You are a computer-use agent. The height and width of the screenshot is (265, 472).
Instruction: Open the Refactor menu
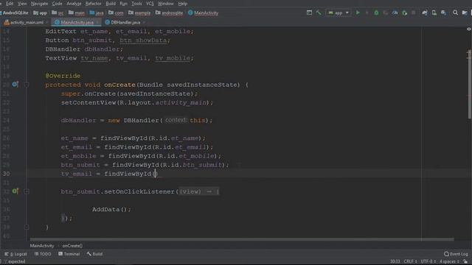click(x=94, y=4)
